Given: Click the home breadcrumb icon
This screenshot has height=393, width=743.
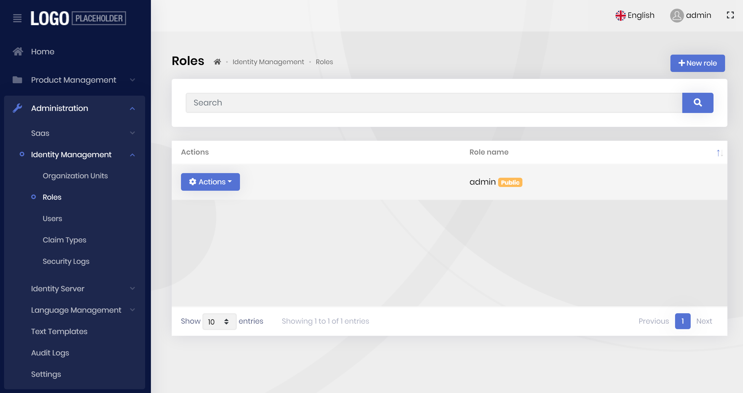Looking at the screenshot, I should click(217, 62).
